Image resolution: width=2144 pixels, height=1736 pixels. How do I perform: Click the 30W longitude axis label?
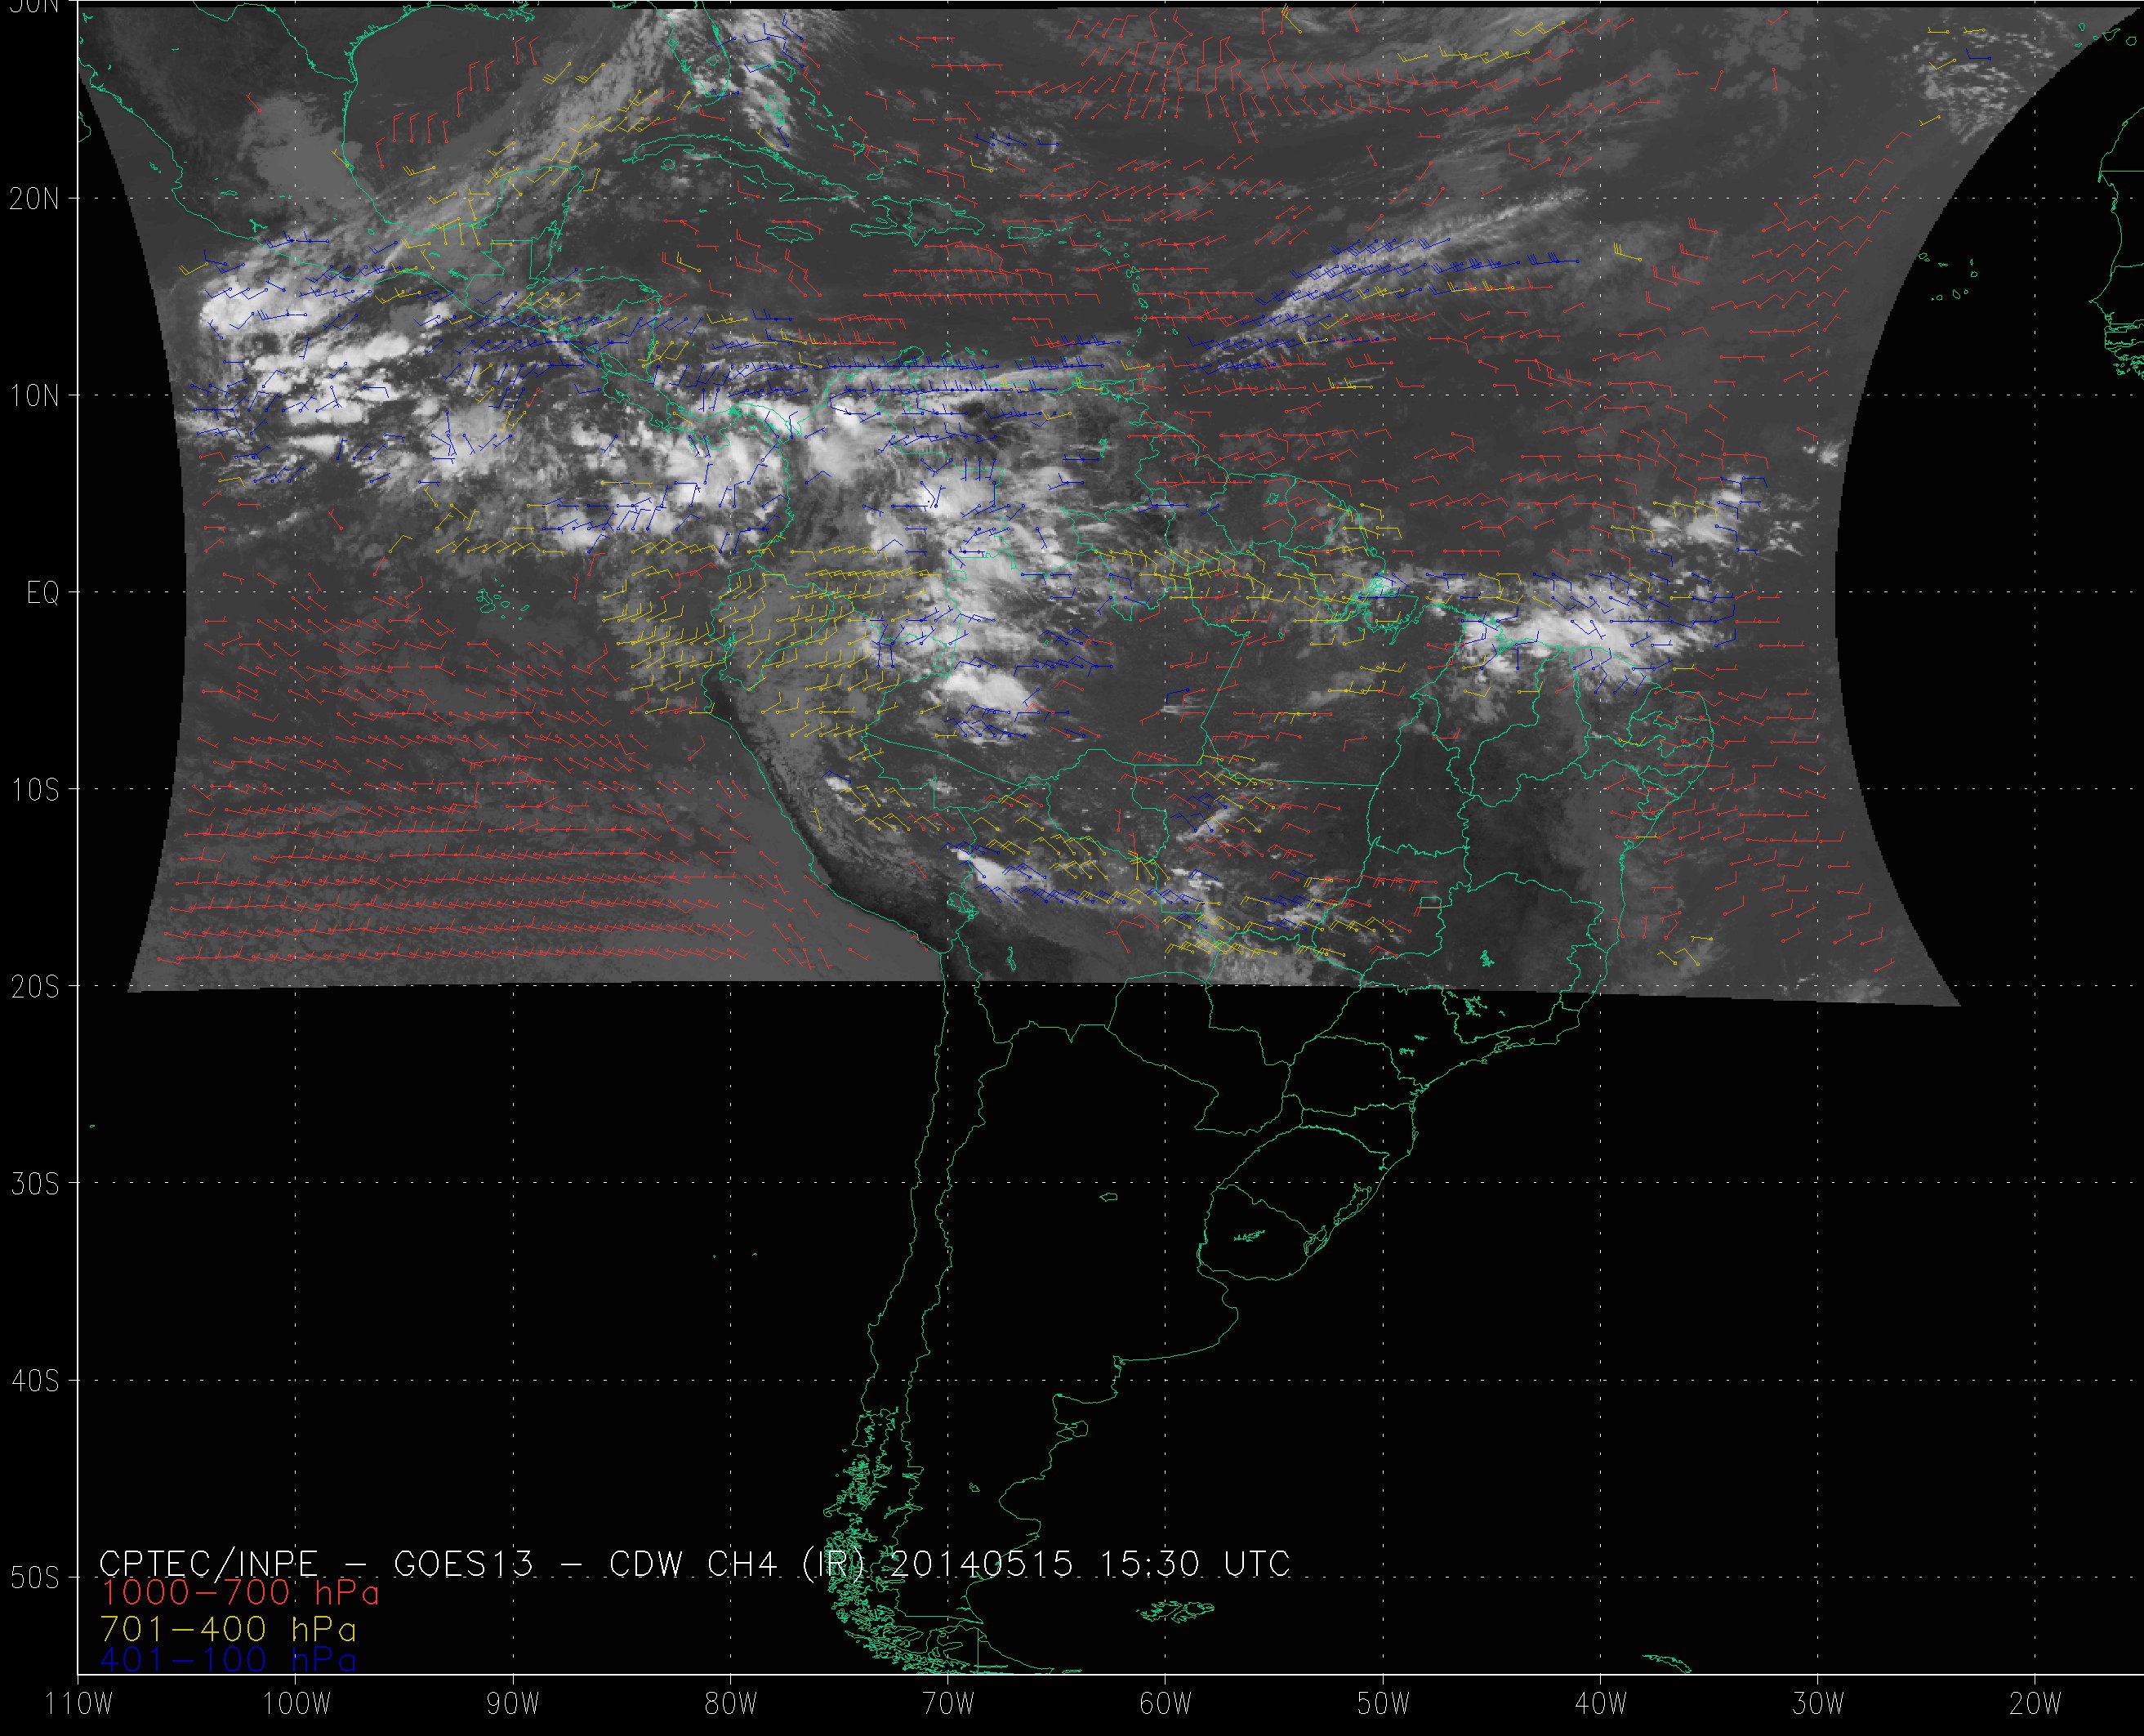click(x=1817, y=1704)
